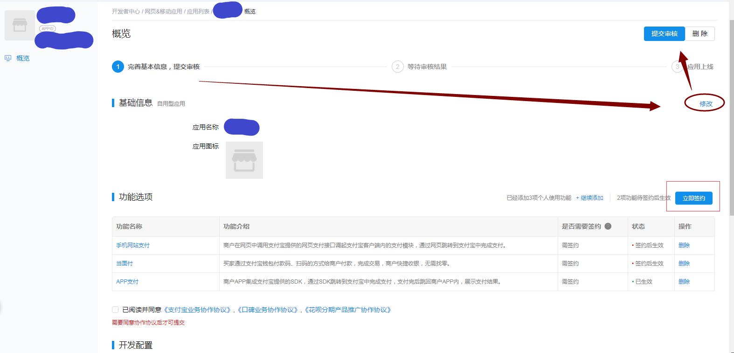
Task: Click the APPID badge in the sidebar
Action: (x=48, y=29)
